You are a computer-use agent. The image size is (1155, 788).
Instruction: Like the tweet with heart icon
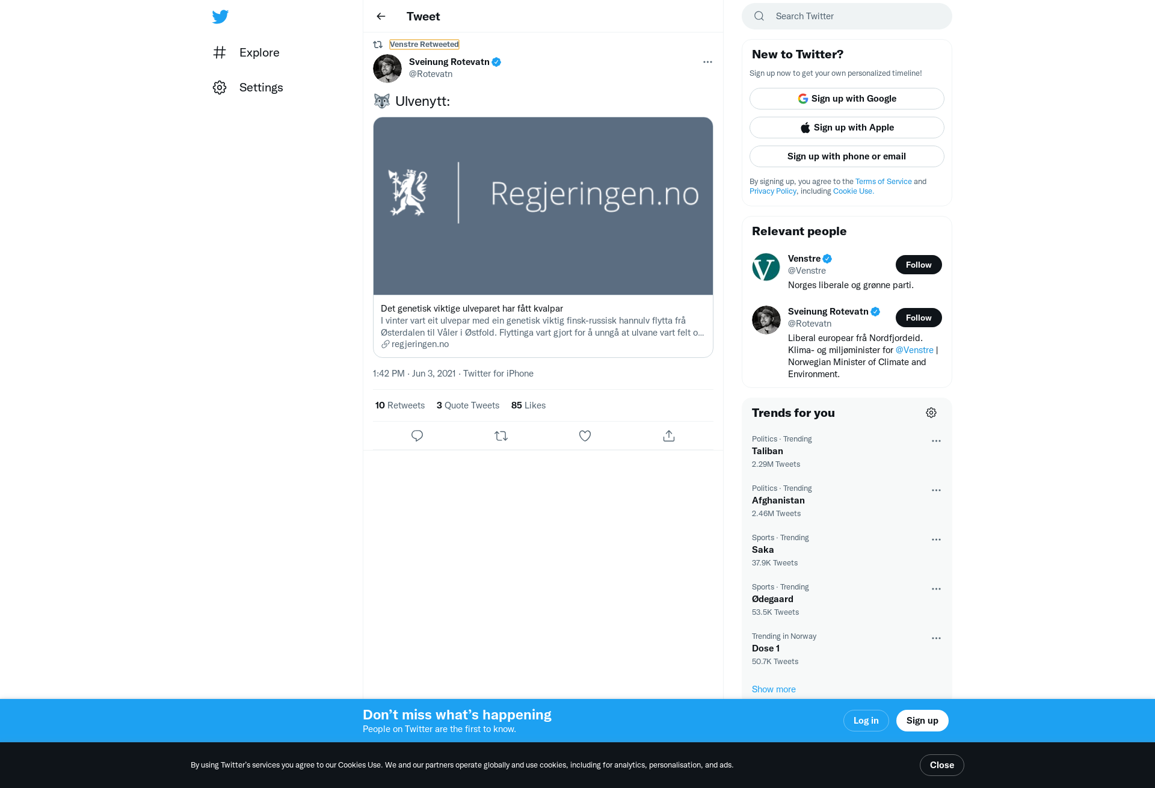585,436
